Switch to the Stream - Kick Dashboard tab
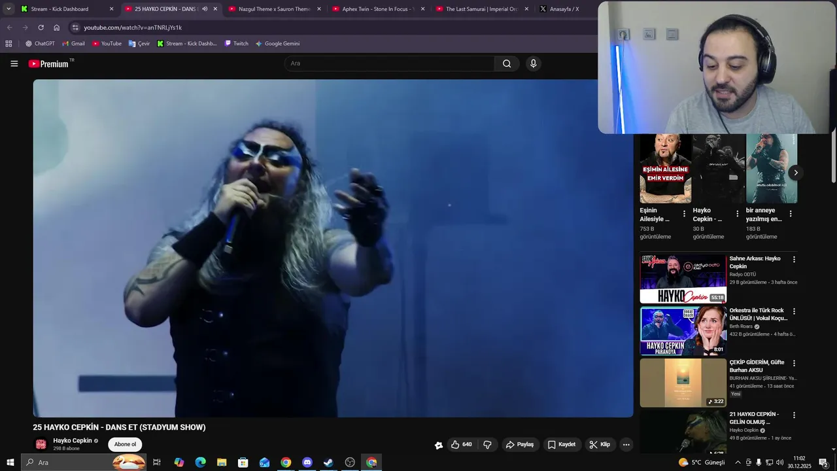The image size is (837, 471). tap(67, 9)
